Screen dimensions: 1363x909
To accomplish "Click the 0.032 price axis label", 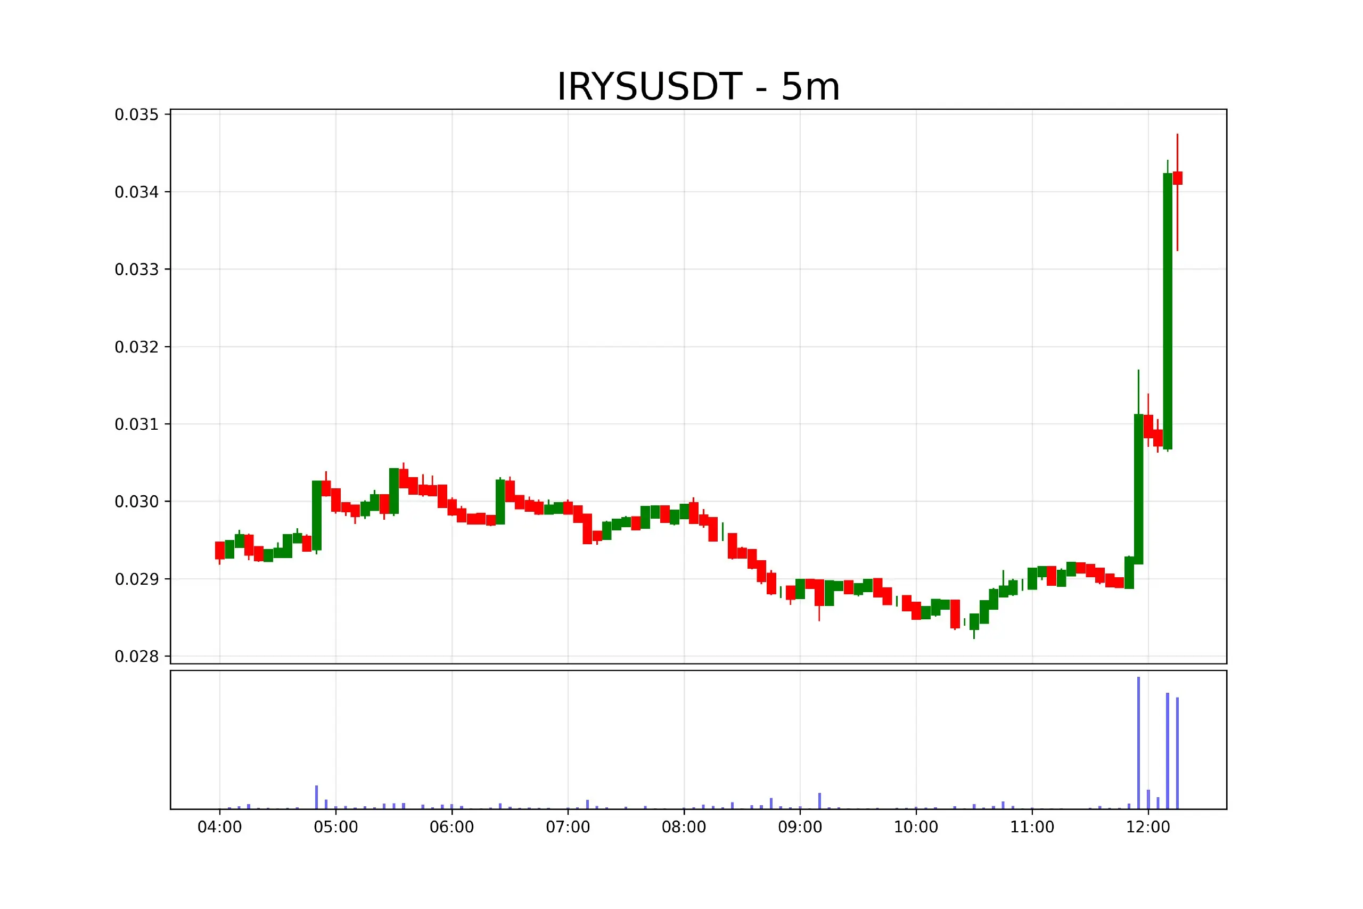I will (136, 347).
